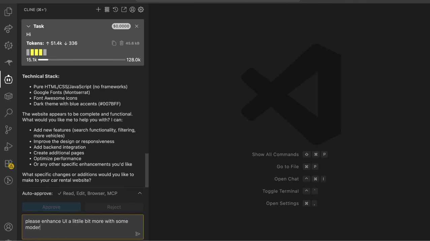The height and width of the screenshot is (241, 430).
Task: Click the Auto-approve: Read, Edit, Browser, MCP text
Action: pyautogui.click(x=70, y=193)
